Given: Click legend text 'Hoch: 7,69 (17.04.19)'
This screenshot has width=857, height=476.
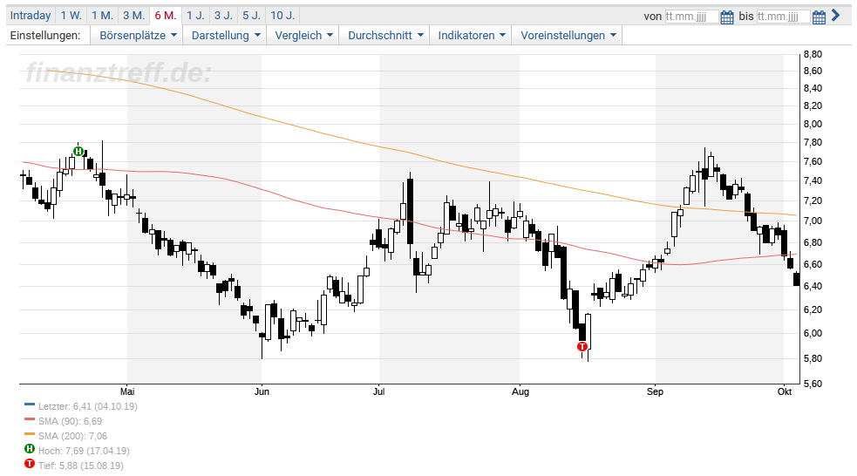Looking at the screenshot, I should click(84, 451).
